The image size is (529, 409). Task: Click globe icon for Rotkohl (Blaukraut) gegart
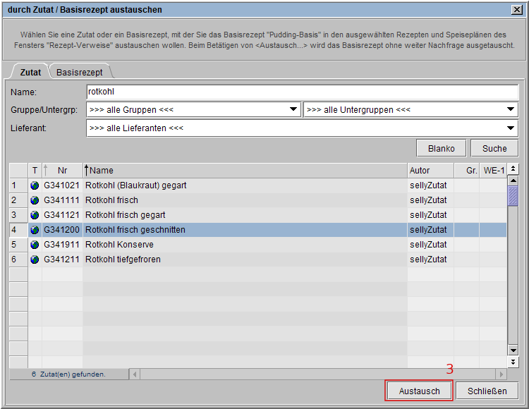(35, 185)
